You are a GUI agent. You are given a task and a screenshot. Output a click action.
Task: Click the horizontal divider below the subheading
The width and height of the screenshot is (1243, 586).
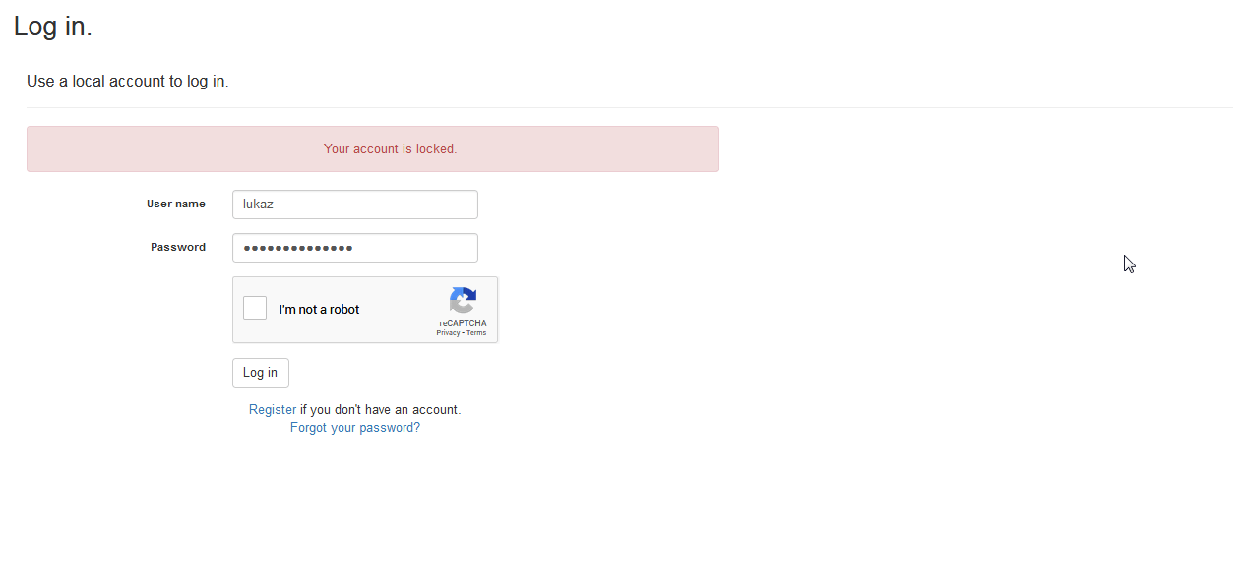pos(630,107)
